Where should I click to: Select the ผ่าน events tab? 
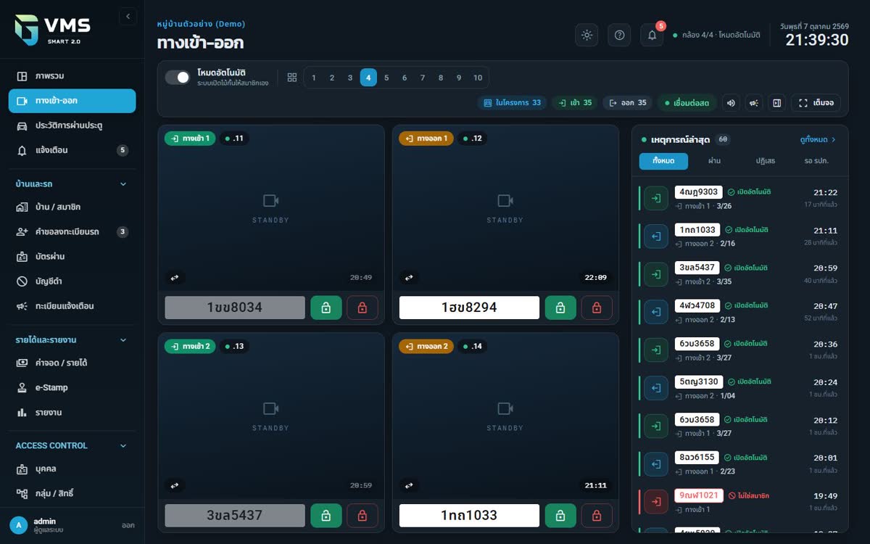[x=714, y=161]
